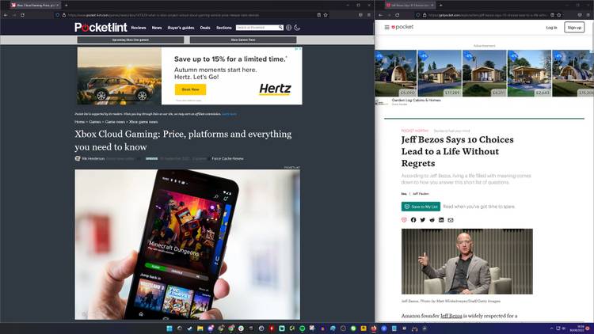594x334 pixels.
Task: Click Save to My List button
Action: [421, 207]
